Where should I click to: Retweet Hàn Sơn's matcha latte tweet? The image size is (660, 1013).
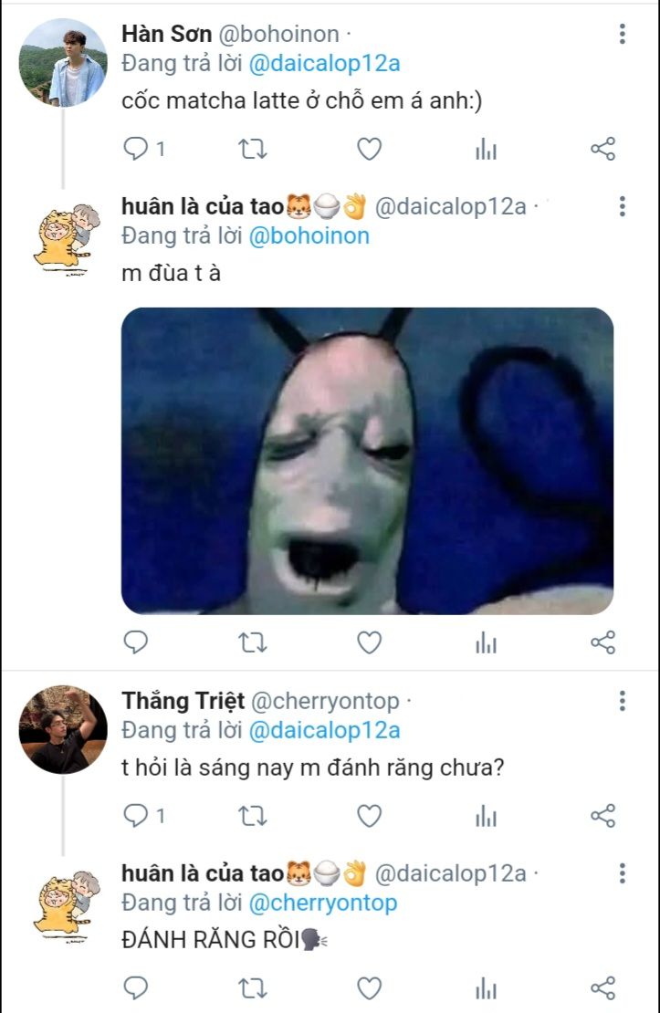pyautogui.click(x=252, y=149)
